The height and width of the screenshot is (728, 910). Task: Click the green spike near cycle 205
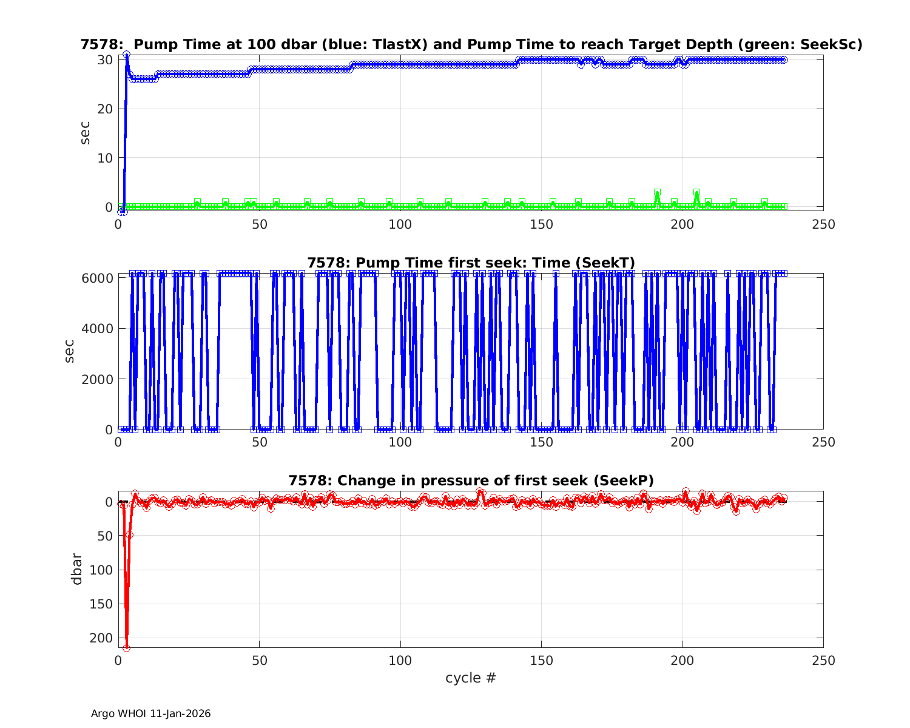click(x=696, y=192)
